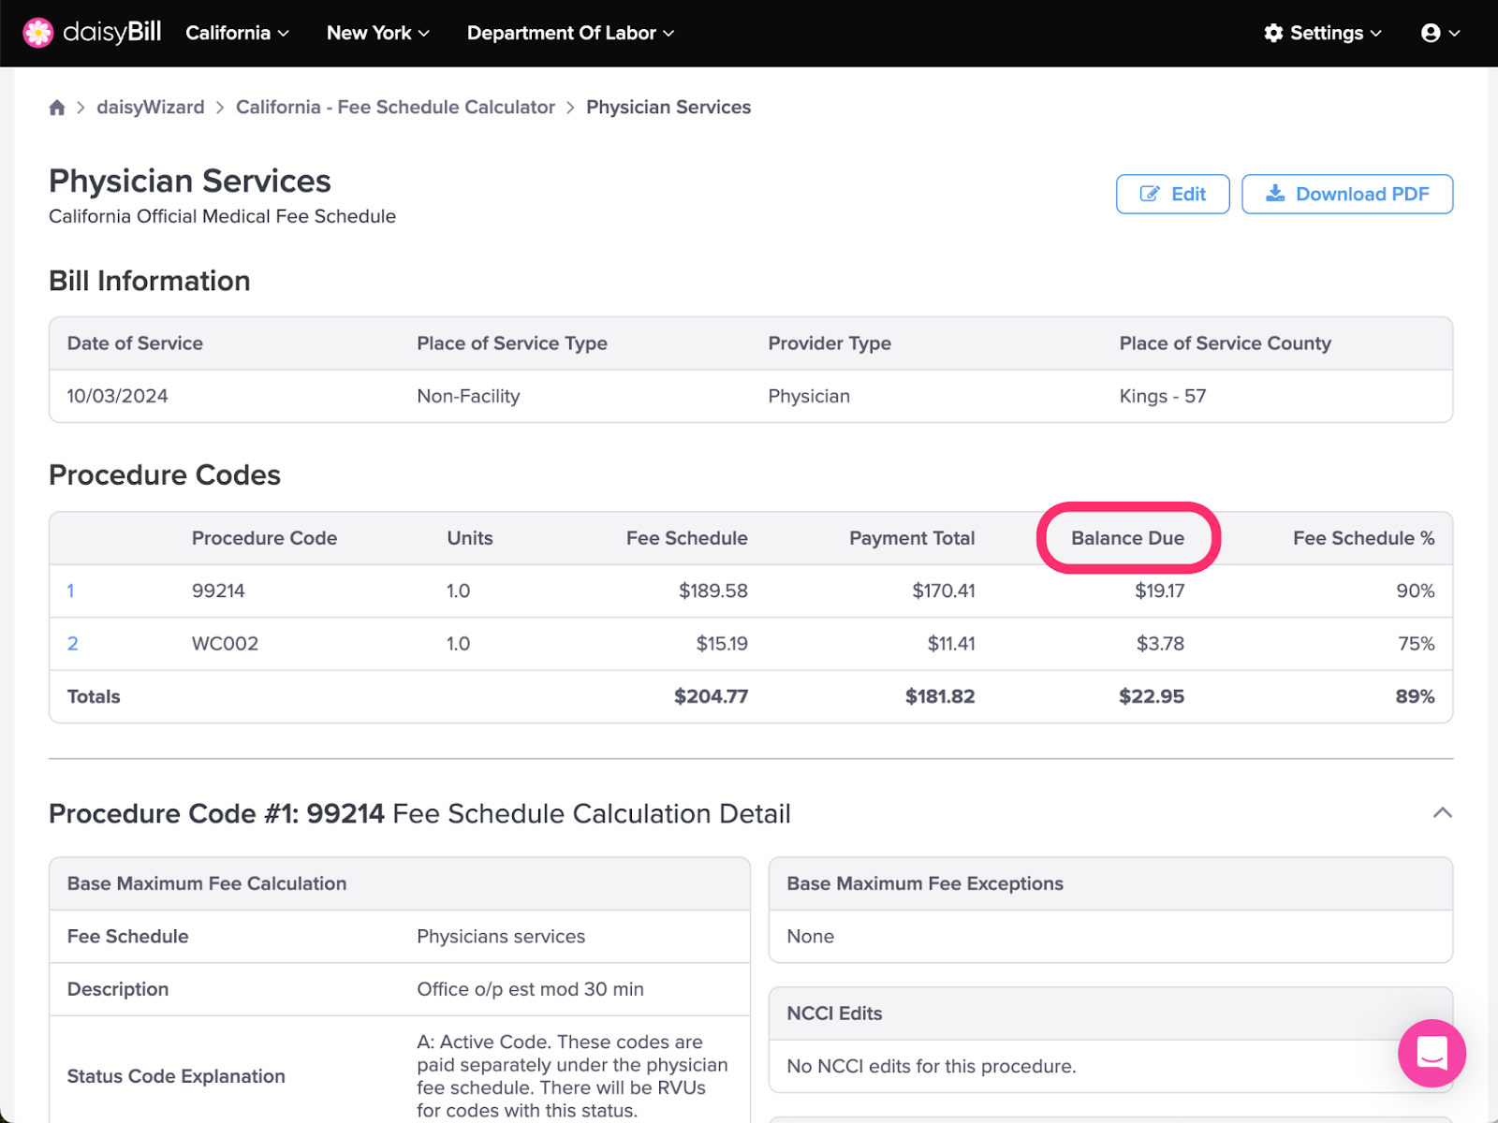Click the pencil icon in Edit button
1498x1123 pixels.
1150,194
